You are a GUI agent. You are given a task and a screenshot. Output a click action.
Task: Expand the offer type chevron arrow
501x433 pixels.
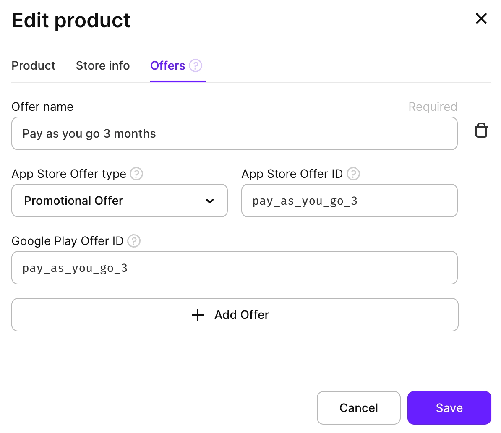[x=210, y=201]
